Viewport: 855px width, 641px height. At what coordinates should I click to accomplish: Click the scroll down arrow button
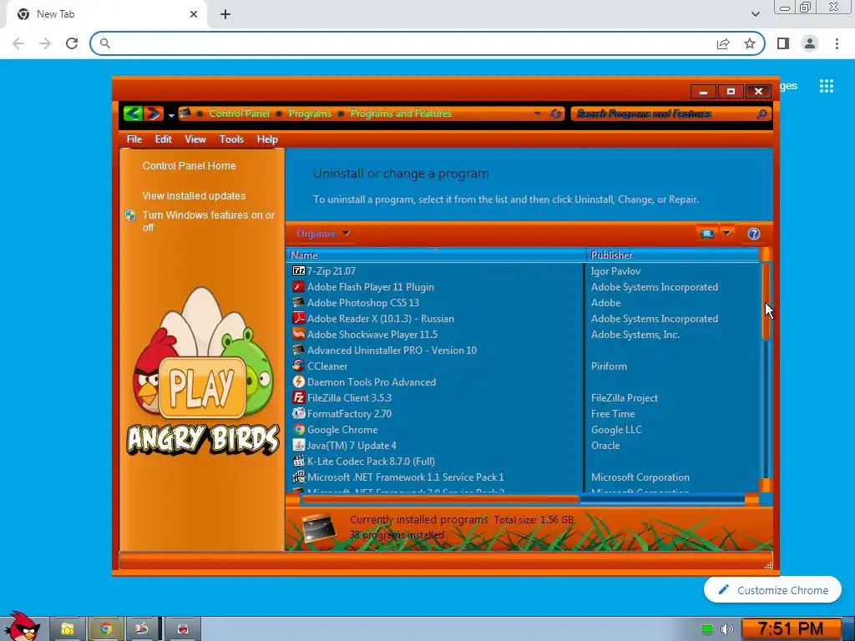click(766, 485)
